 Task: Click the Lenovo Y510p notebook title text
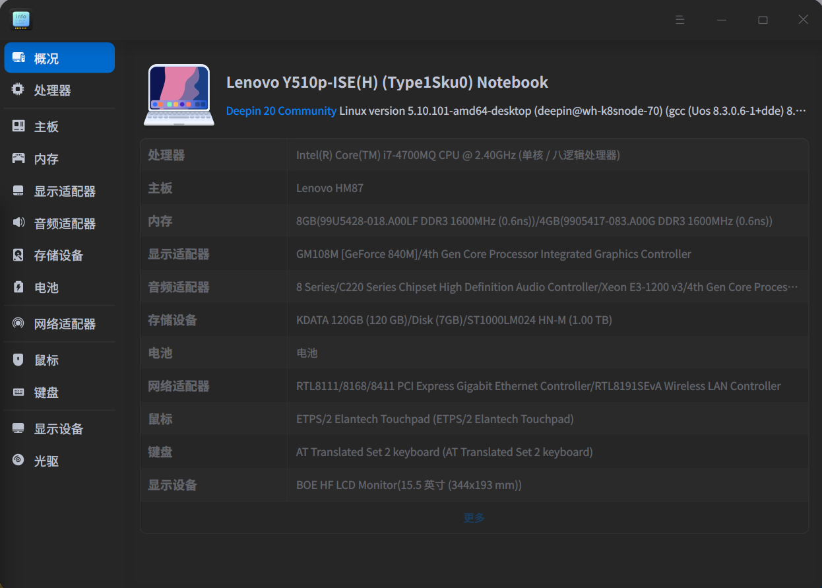(387, 82)
